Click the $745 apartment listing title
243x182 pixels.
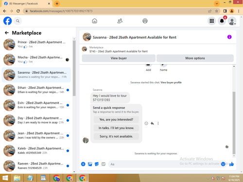(119, 51)
